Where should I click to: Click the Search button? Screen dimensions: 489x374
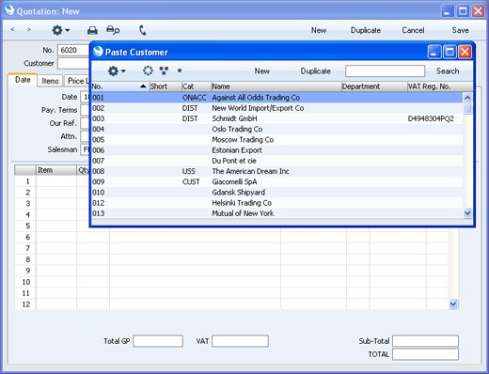pos(448,71)
